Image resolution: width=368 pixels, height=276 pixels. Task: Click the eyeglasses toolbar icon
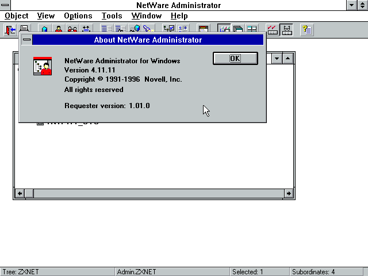coord(287,30)
